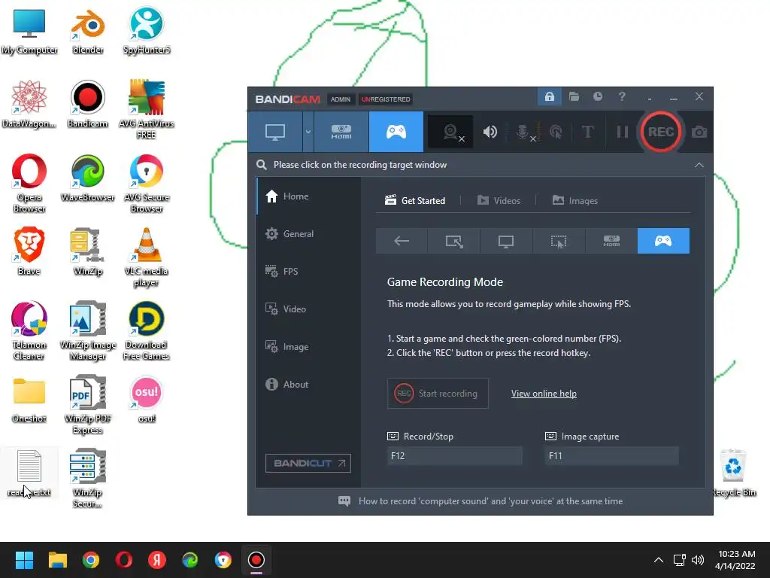Viewport: 770px width, 578px height.
Task: Open clock showing 10:23 AM
Action: [x=735, y=560]
